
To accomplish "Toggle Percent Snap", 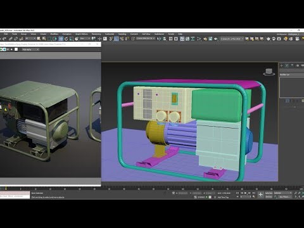I will 122,39.
